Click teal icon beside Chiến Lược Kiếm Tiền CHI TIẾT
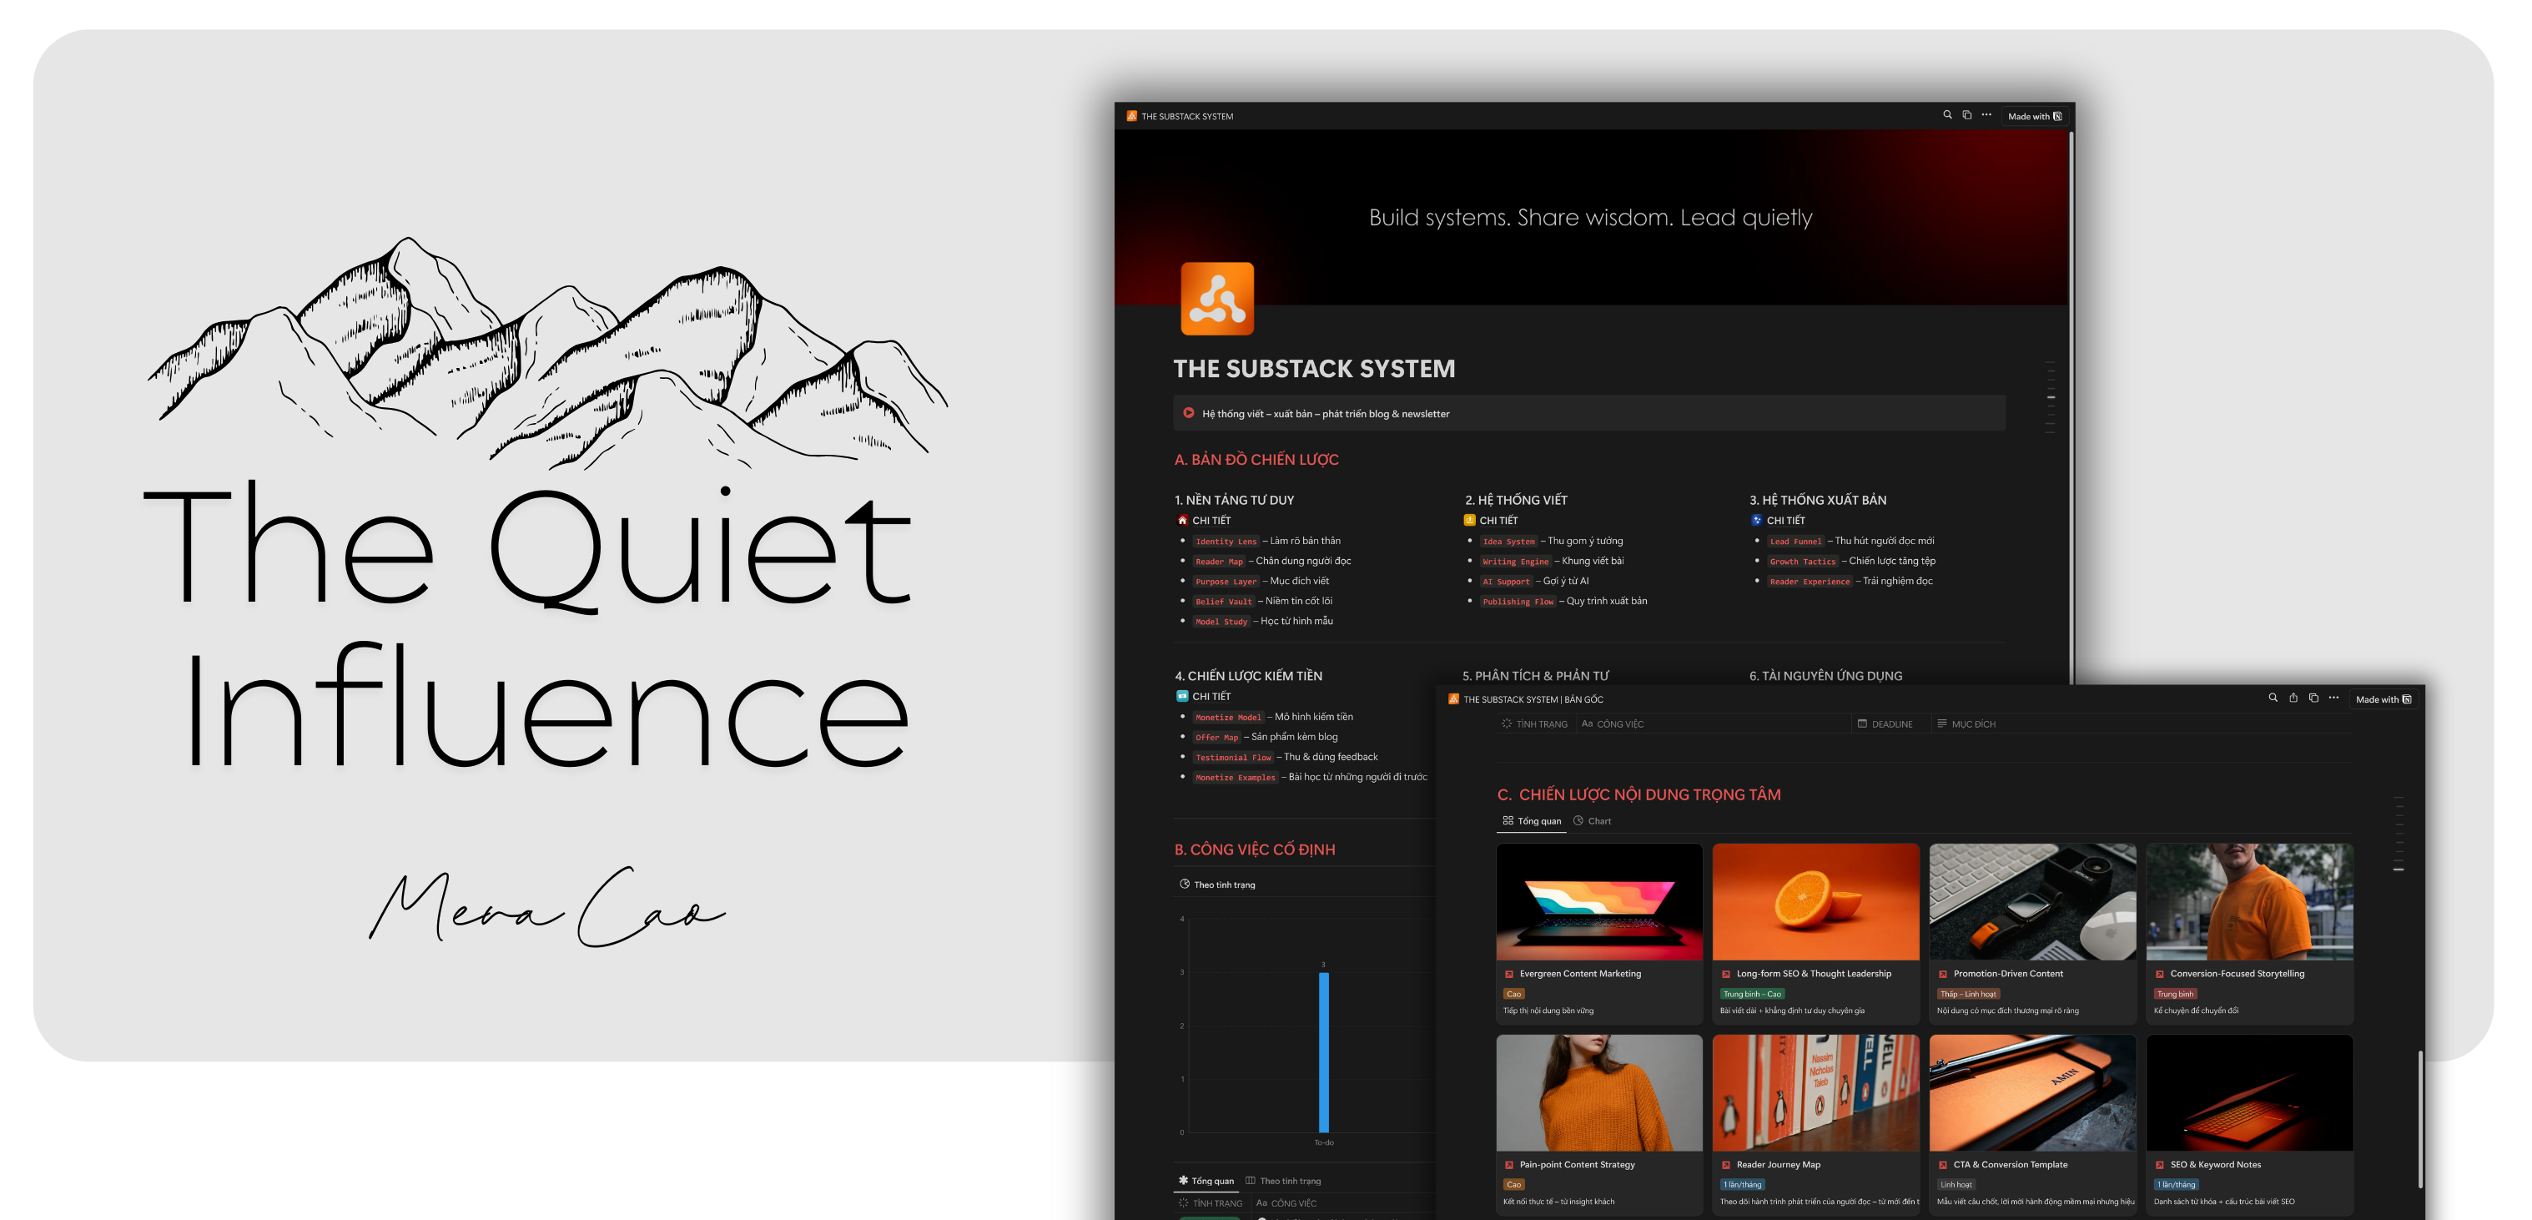This screenshot has height=1220, width=2532. [1182, 696]
